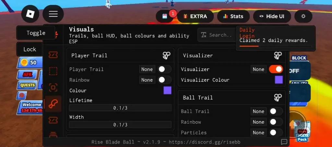Viewport: 332px width, 147px height.
Task: Open the hamburger chat menu button
Action: [53, 14]
